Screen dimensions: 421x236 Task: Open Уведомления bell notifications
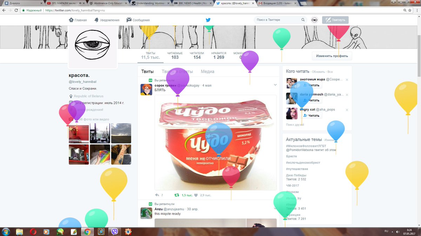pos(107,20)
